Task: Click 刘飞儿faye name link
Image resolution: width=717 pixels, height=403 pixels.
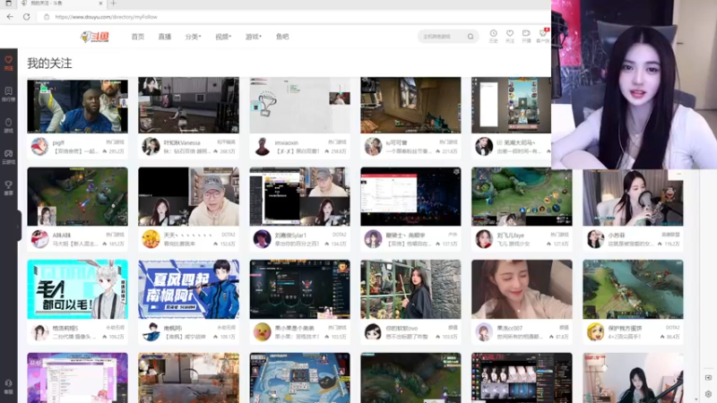Action: pos(510,235)
